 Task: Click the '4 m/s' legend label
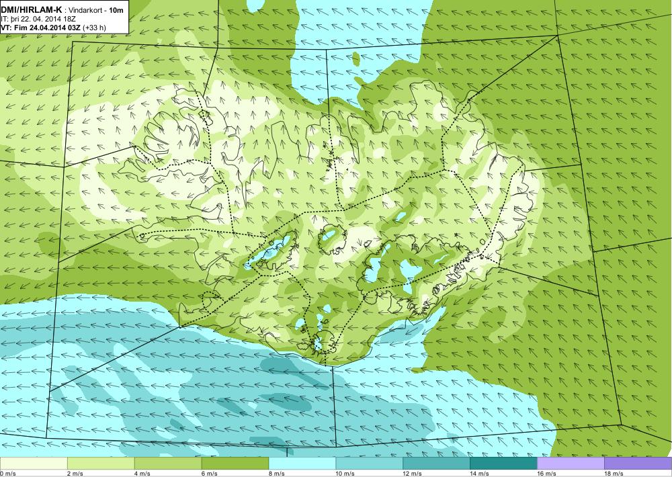(142, 474)
